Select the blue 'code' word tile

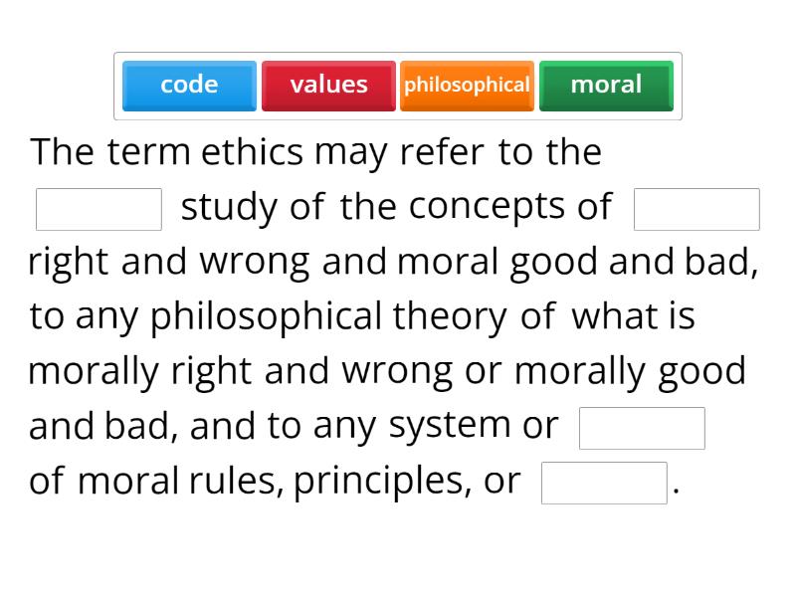[189, 85]
